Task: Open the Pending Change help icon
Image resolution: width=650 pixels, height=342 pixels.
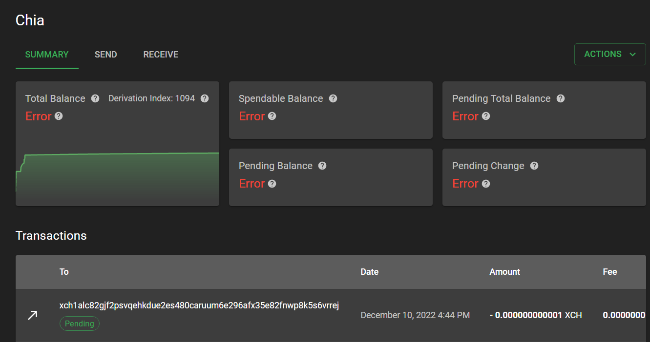Action: [x=534, y=166]
